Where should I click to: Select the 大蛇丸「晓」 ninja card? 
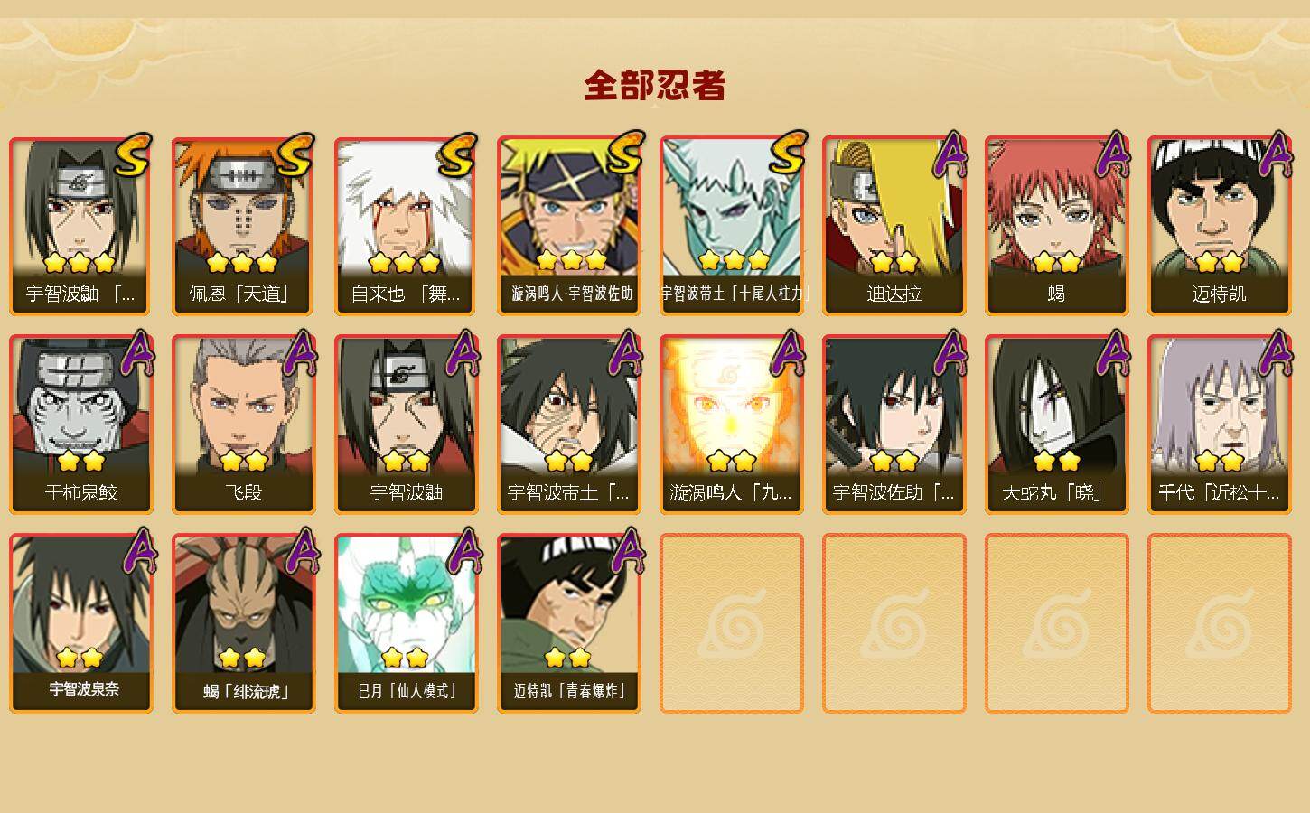click(x=1056, y=425)
